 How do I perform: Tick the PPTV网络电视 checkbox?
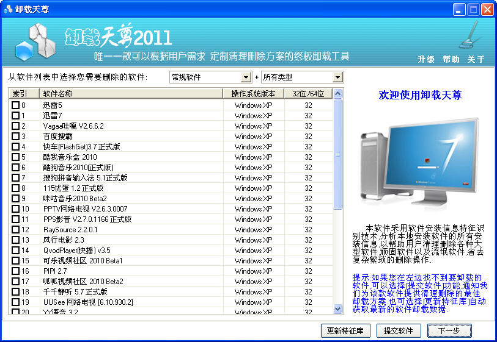[15, 208]
